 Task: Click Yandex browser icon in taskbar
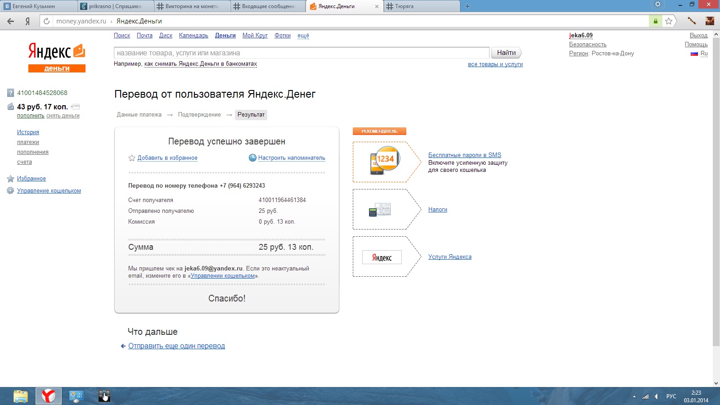[x=49, y=396]
